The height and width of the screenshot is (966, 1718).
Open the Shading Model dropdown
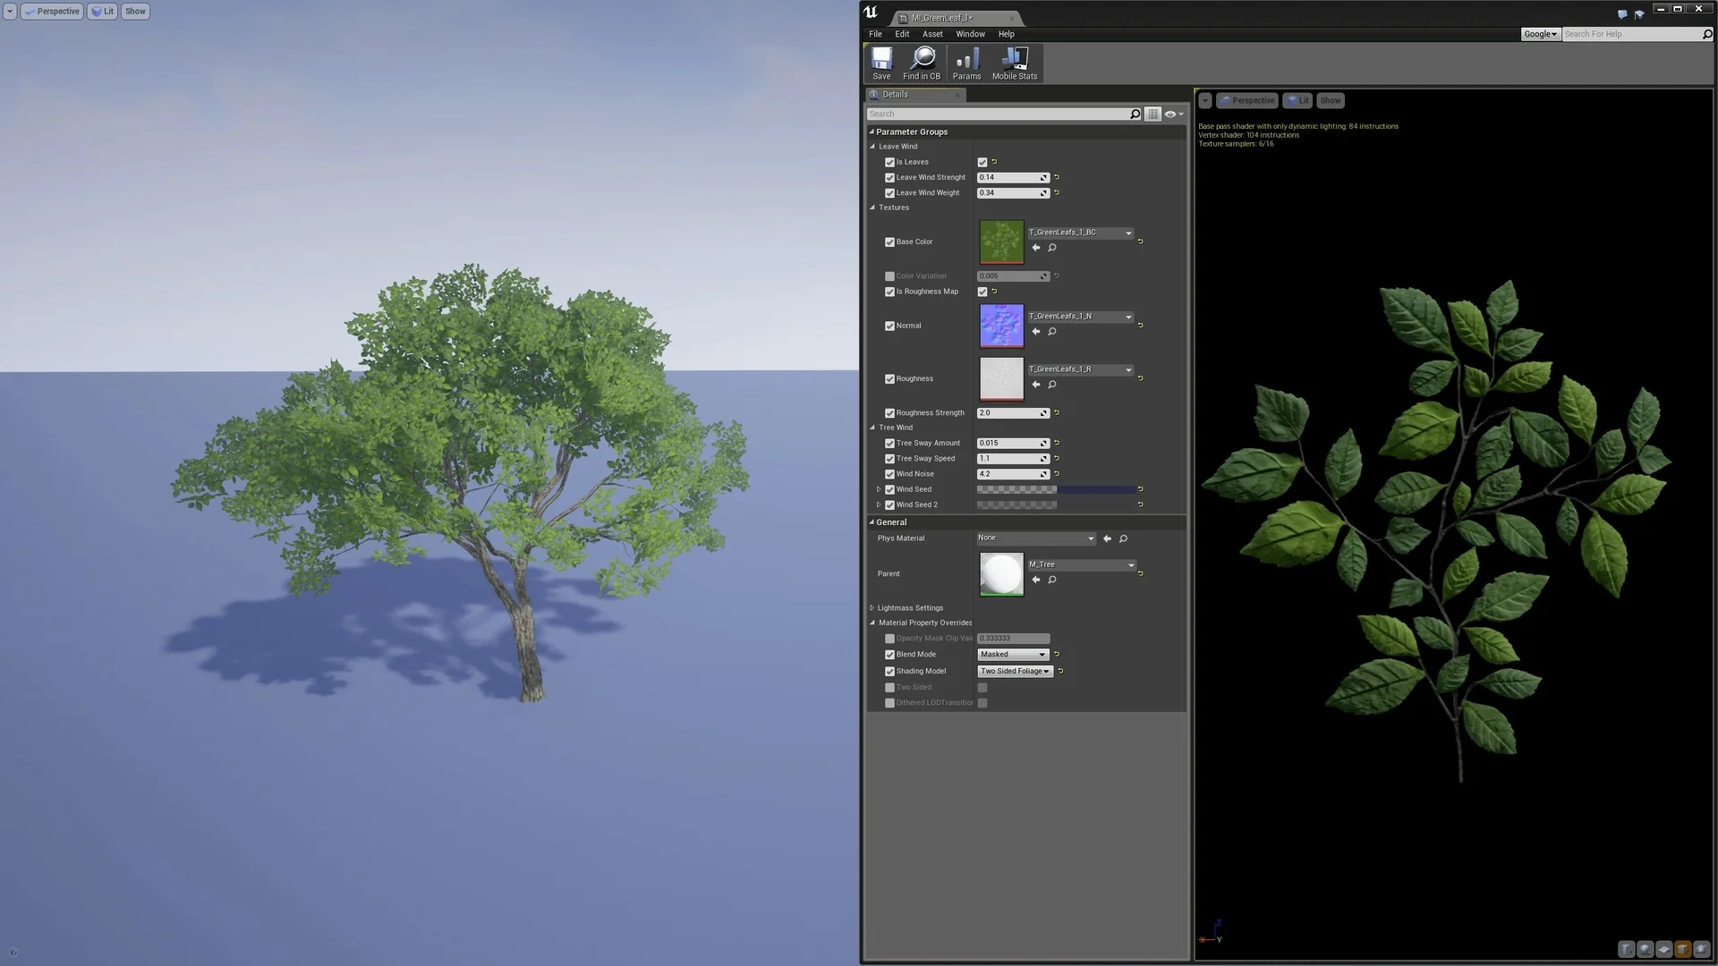(x=1015, y=672)
